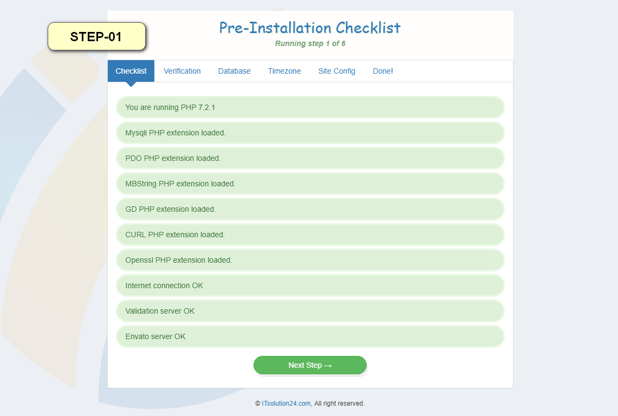Select the Timezone tab

(284, 71)
